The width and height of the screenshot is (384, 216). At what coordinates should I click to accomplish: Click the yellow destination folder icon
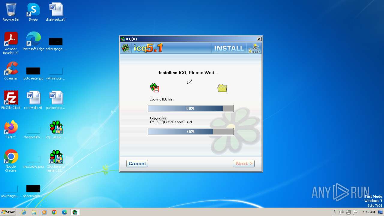[x=222, y=88]
